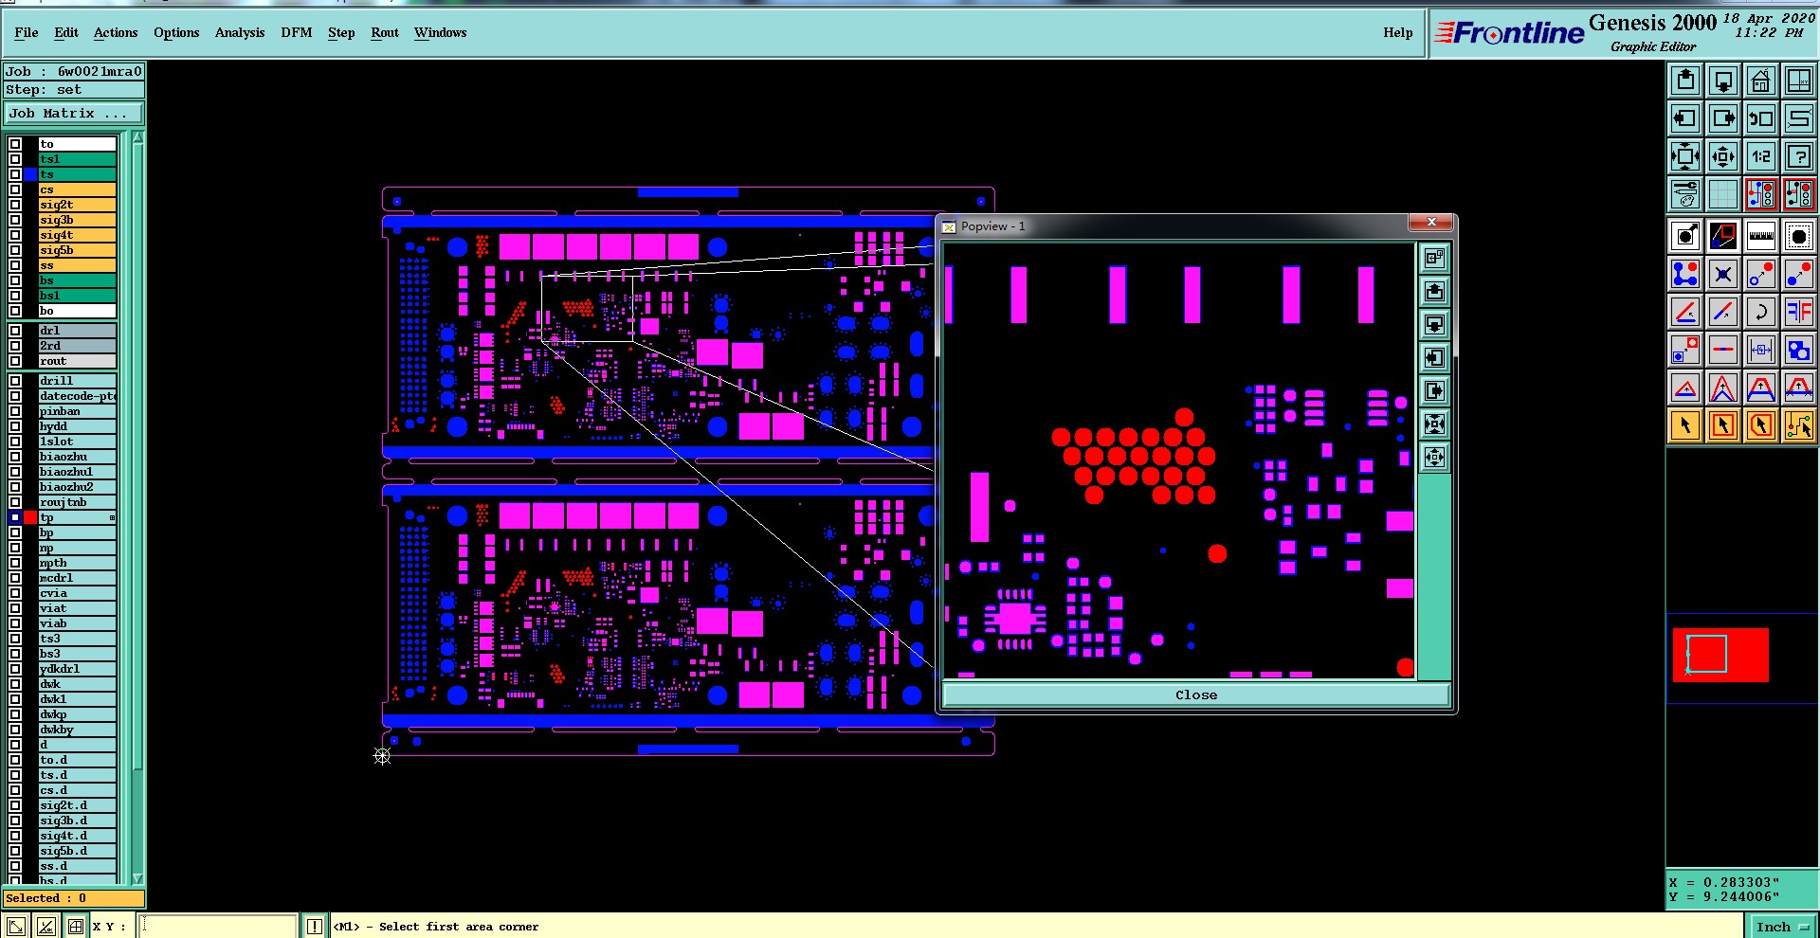Click the zoom in icon with outward arrows
This screenshot has width=1820, height=938.
point(1685,156)
